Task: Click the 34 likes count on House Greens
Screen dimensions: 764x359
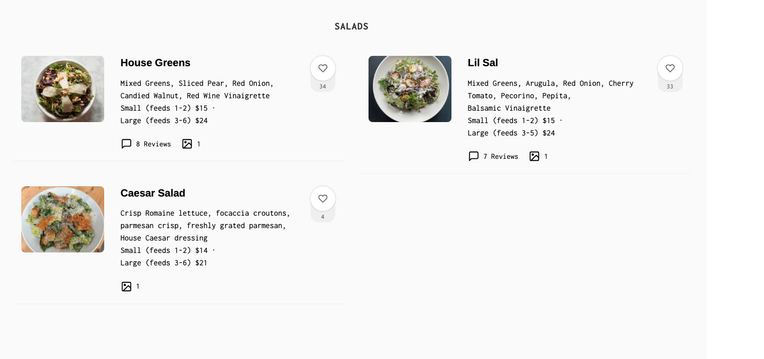Action: pyautogui.click(x=323, y=86)
